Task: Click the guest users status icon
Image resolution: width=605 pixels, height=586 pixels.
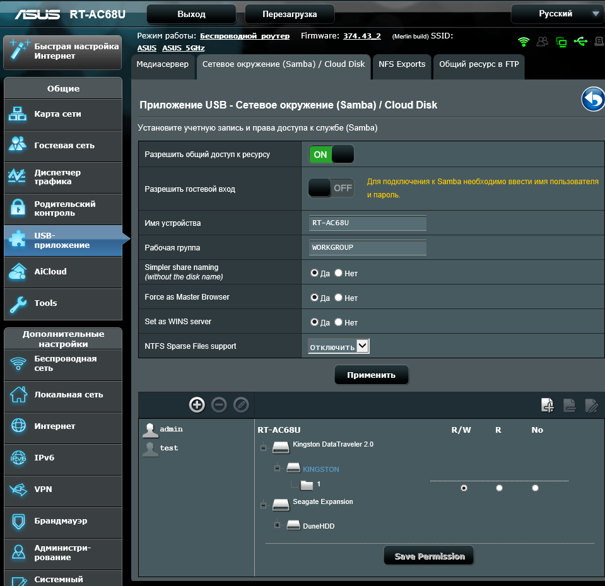Action: pyautogui.click(x=543, y=41)
